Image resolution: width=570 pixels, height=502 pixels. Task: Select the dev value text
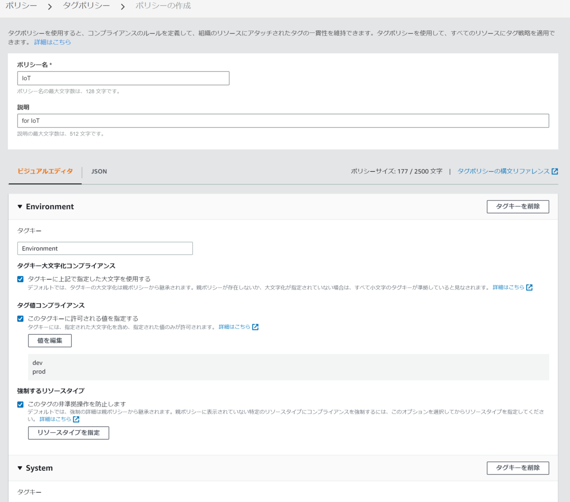point(38,363)
